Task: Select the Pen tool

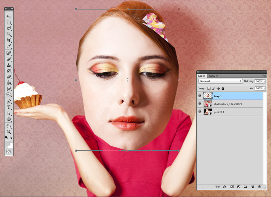Action: coord(9,101)
